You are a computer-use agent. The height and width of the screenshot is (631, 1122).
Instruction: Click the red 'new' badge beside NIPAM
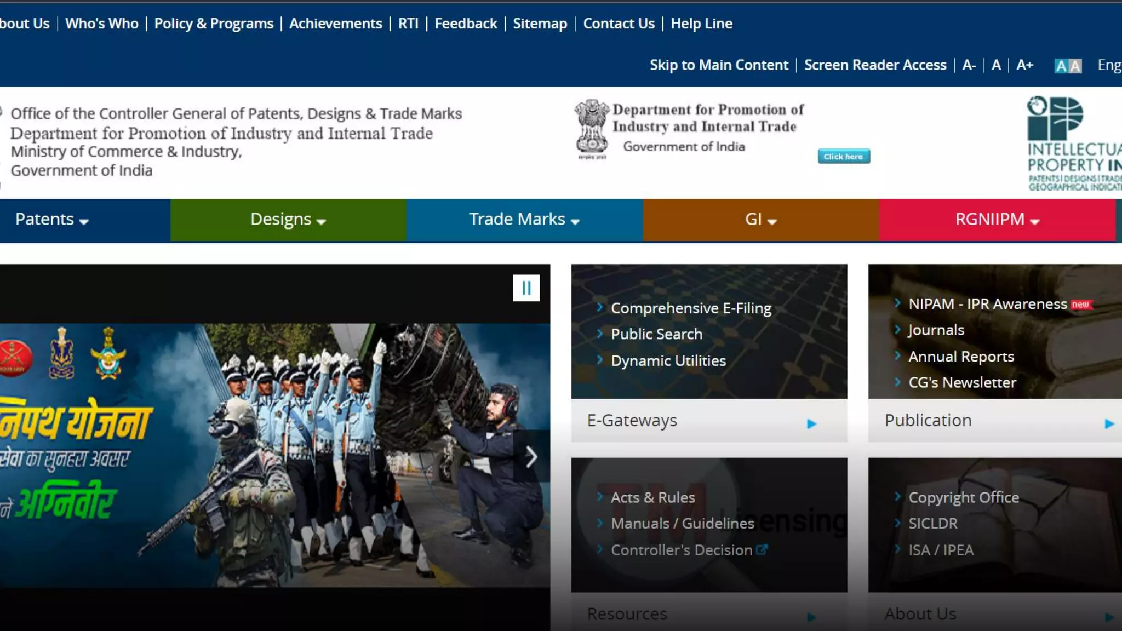pyautogui.click(x=1081, y=305)
